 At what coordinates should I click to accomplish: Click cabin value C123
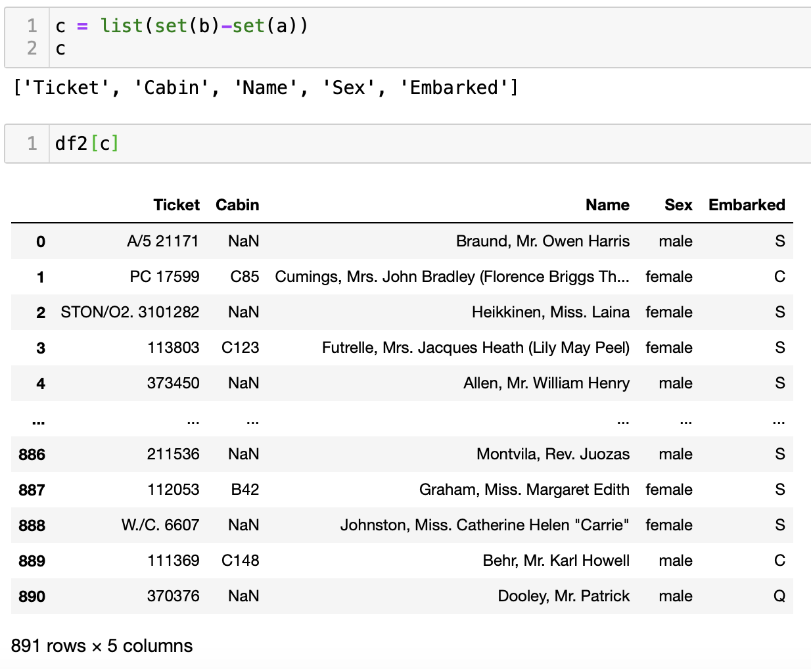coord(241,348)
